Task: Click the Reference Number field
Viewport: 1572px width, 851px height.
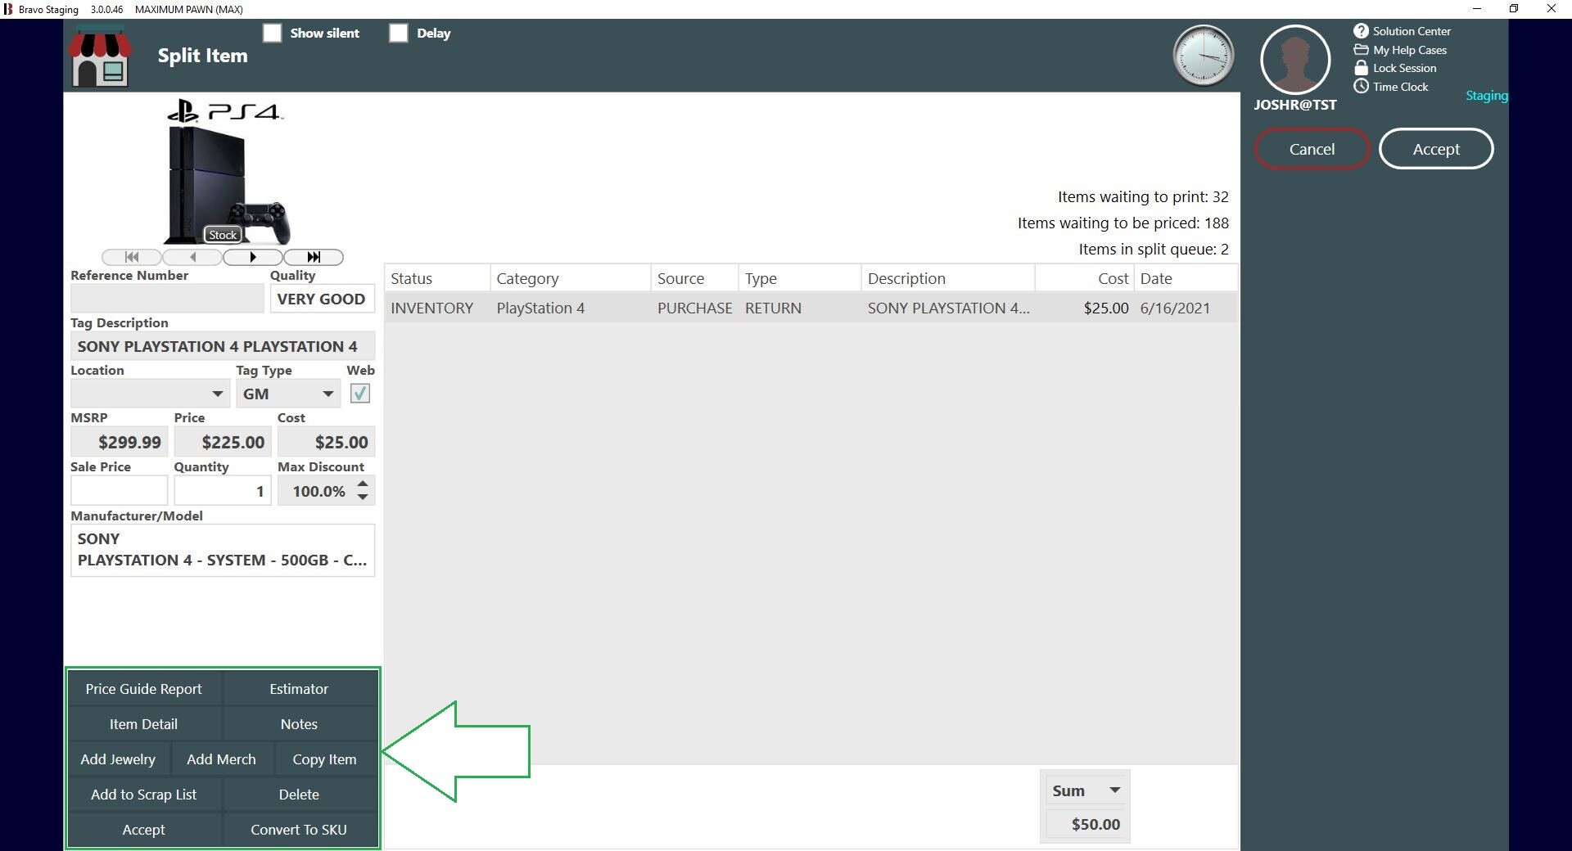Action: [167, 299]
